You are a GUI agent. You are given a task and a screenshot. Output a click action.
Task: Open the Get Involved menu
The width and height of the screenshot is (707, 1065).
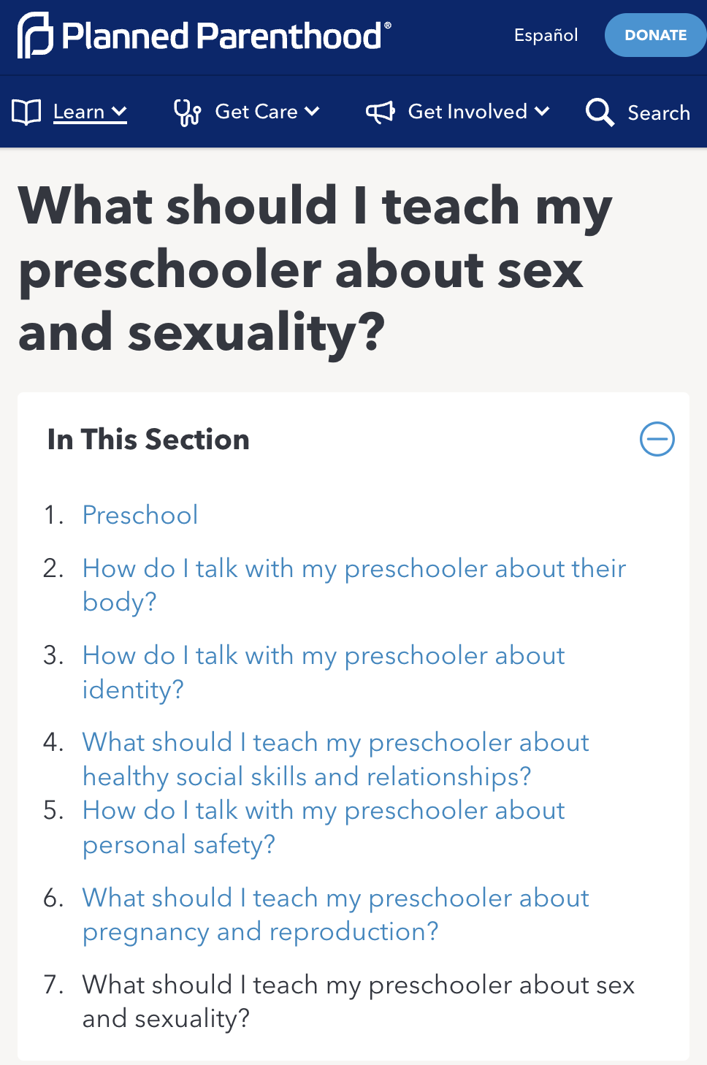point(467,112)
